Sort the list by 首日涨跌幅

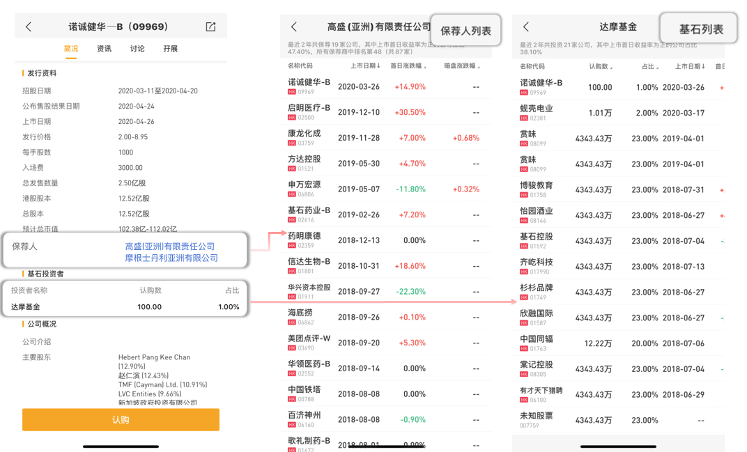(408, 65)
